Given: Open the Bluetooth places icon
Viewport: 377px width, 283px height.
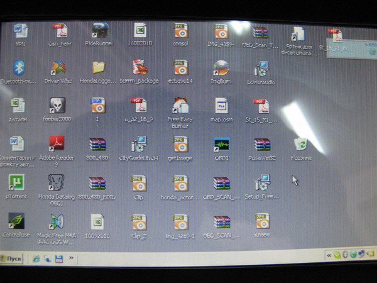Looking at the screenshot, I should (x=19, y=68).
